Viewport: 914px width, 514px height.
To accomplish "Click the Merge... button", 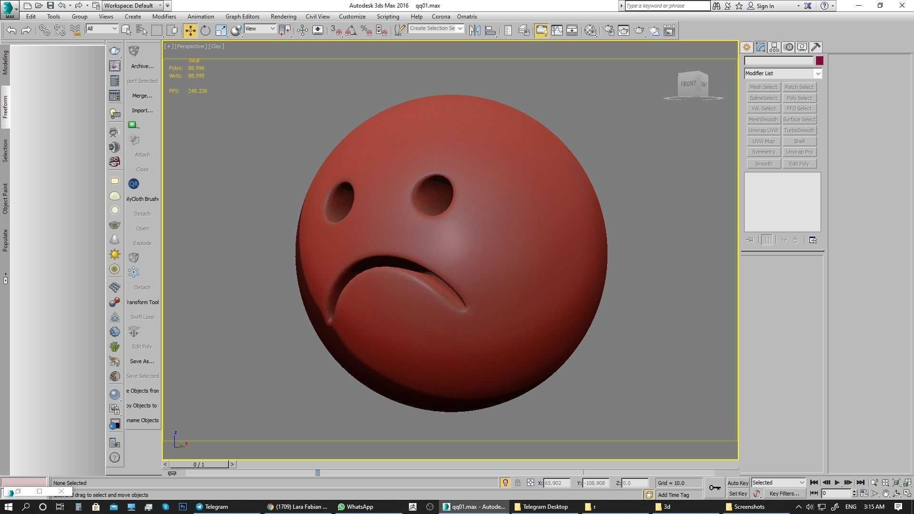I will [x=142, y=96].
